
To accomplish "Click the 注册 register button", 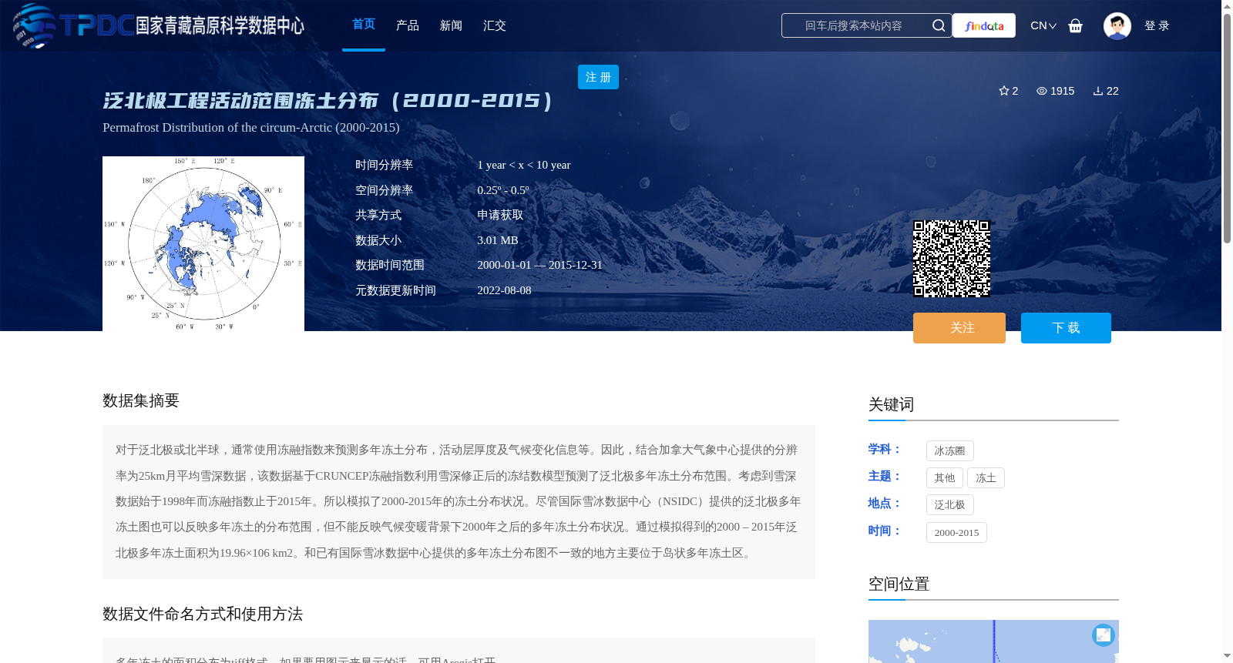I will click(x=598, y=77).
